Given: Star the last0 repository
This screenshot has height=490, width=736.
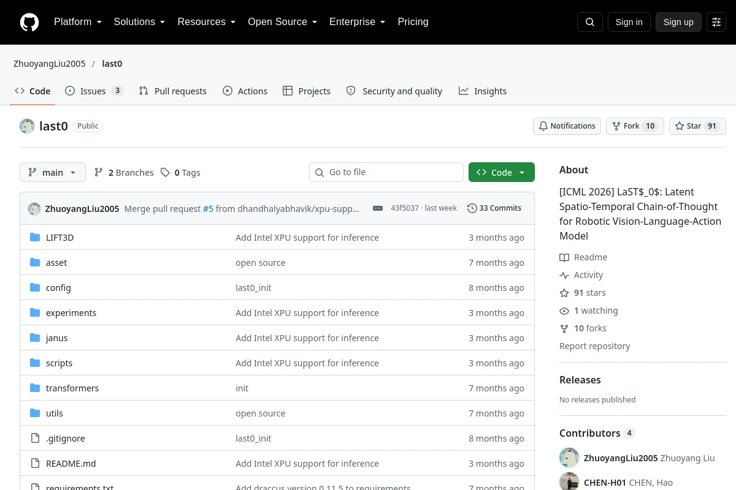Looking at the screenshot, I should pyautogui.click(x=697, y=126).
